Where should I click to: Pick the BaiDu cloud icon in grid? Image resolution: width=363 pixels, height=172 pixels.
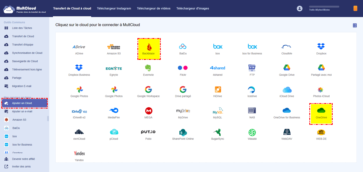183,47
